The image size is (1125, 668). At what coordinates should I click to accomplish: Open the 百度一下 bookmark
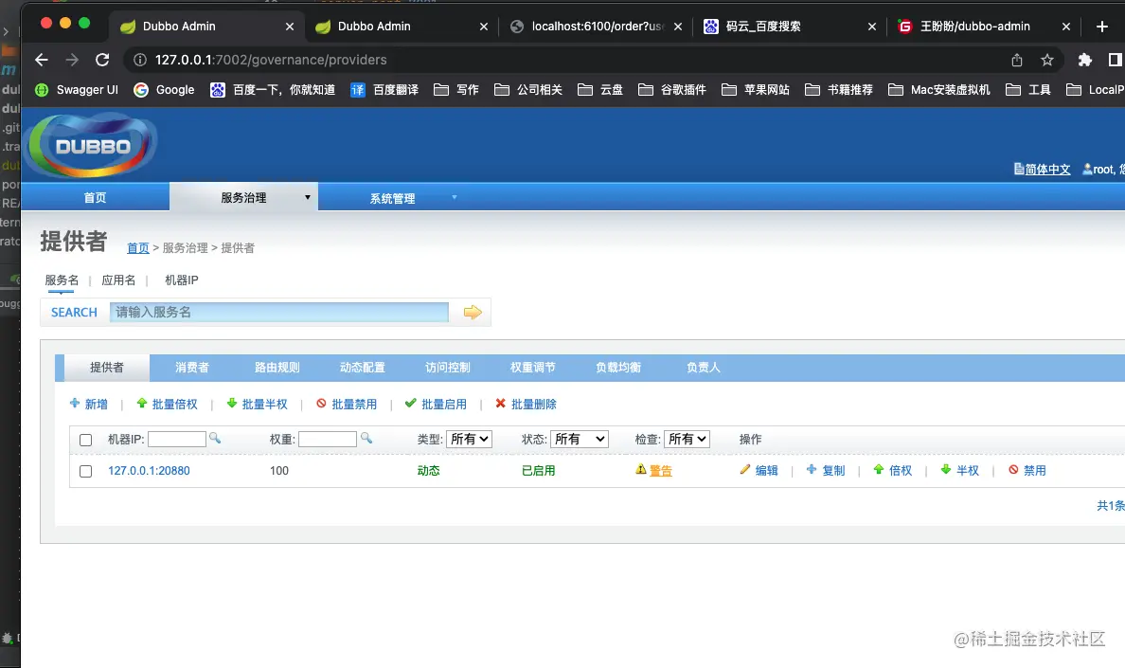tap(273, 90)
